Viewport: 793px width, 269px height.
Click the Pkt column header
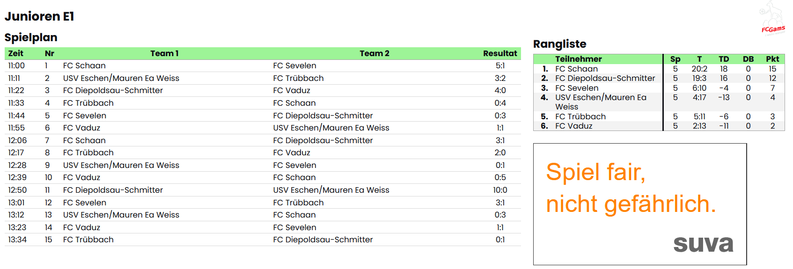[x=772, y=59]
